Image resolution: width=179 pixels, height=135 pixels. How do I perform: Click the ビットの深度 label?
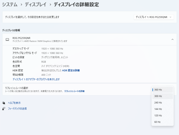(18, 57)
